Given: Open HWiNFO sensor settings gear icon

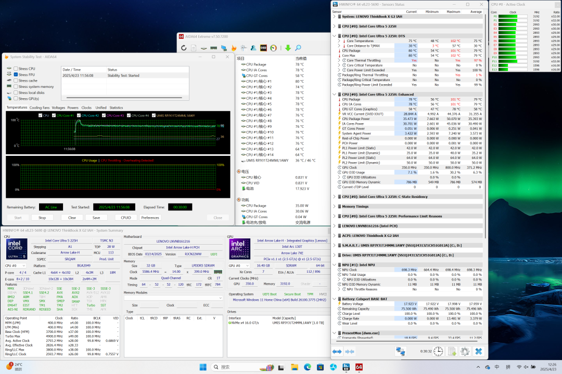Looking at the screenshot, I should 465,352.
